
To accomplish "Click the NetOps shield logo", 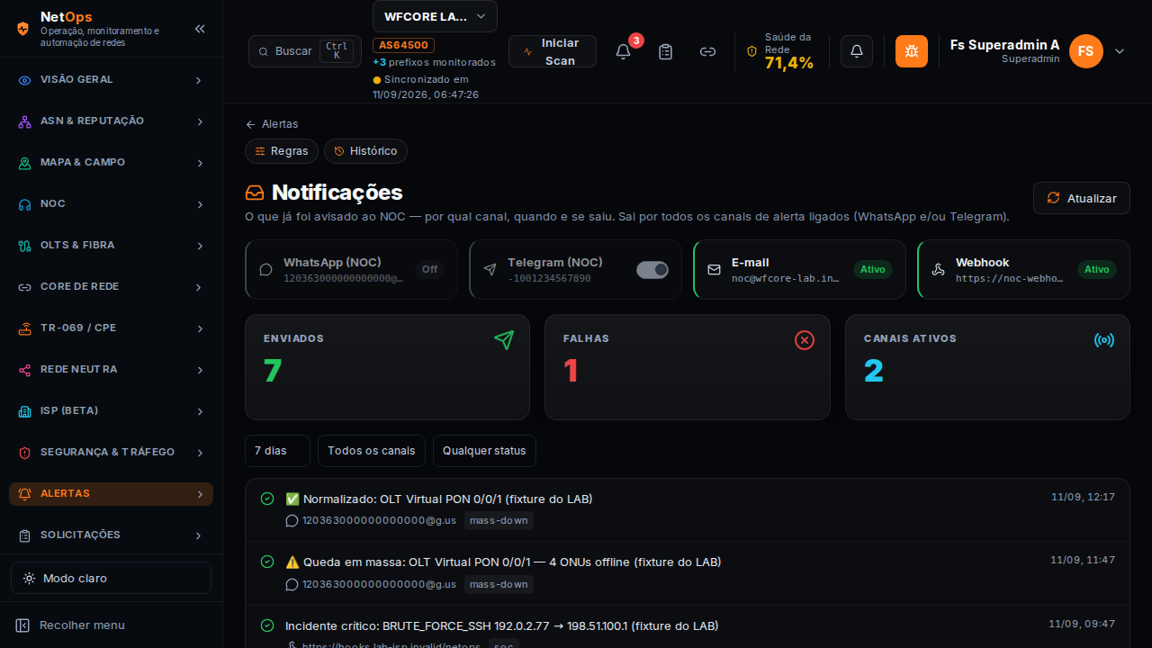I will click(23, 29).
